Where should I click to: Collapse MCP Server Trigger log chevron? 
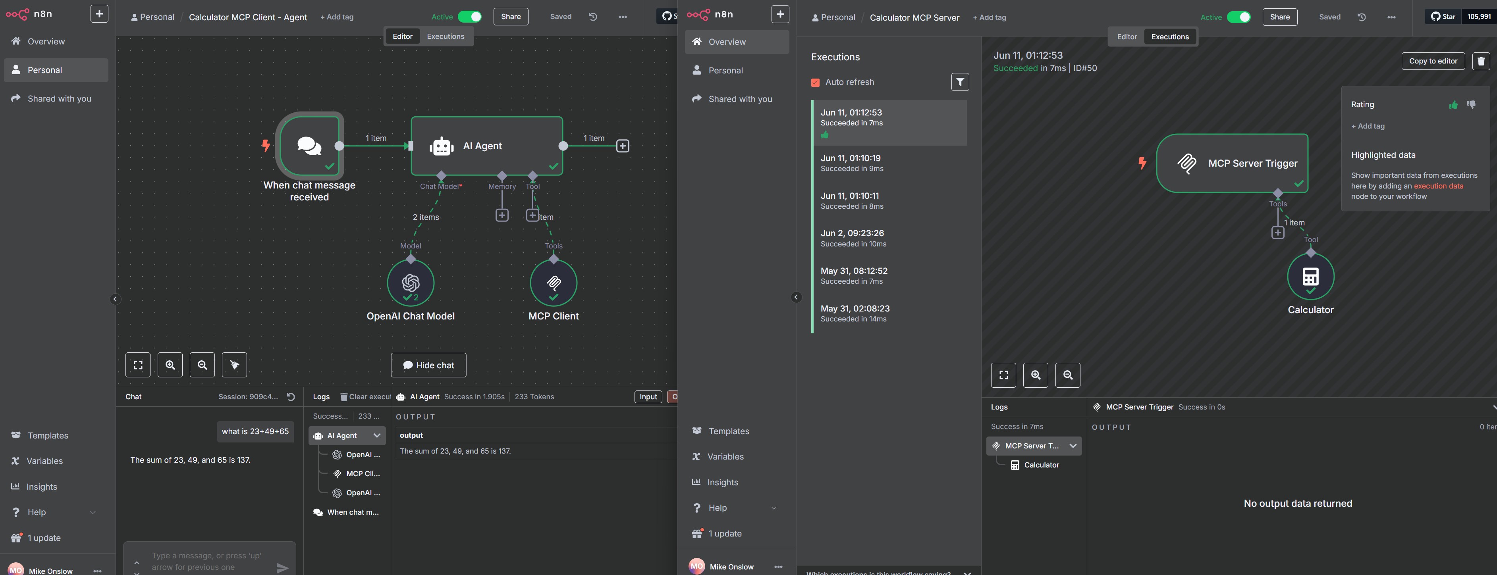click(1073, 446)
